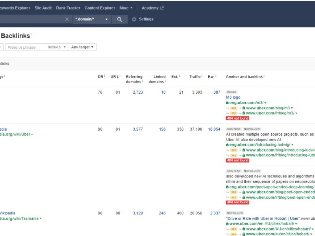315x236 pixels.
Task: Switch to Rank Tracker
Action: click(x=68, y=8)
